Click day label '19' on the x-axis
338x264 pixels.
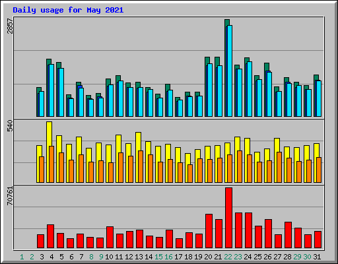(x=198, y=257)
